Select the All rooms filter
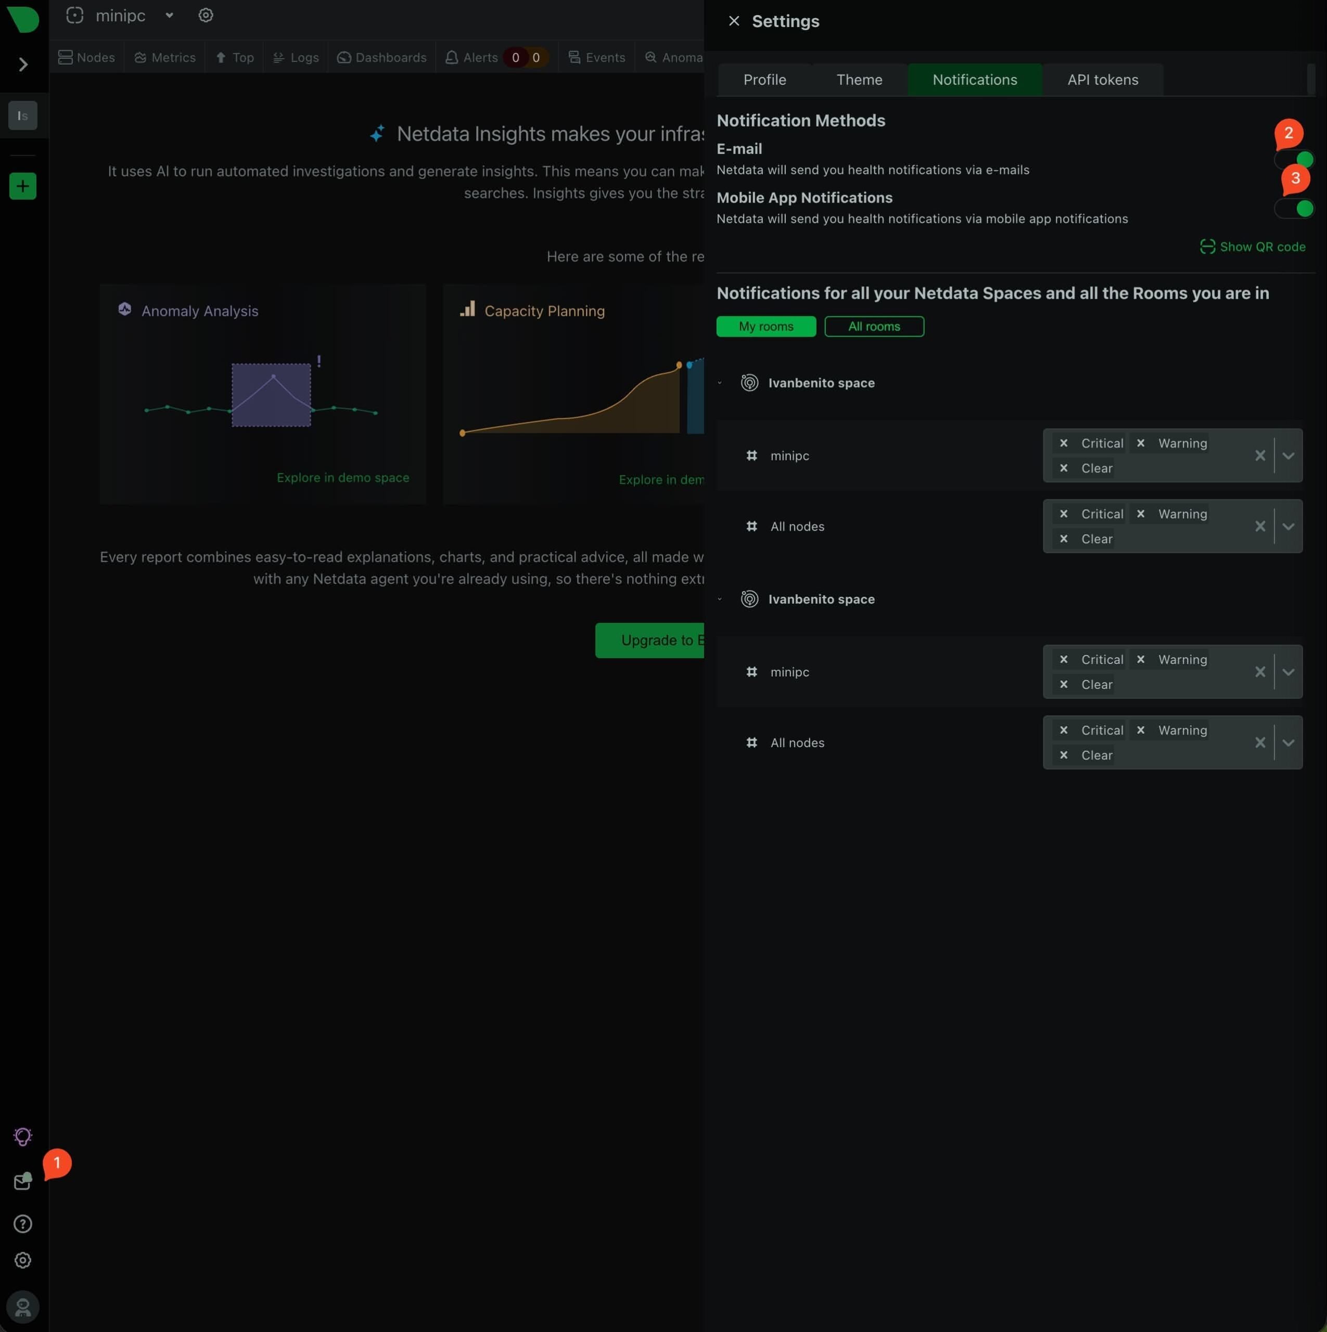Viewport: 1327px width, 1332px height. [x=874, y=326]
